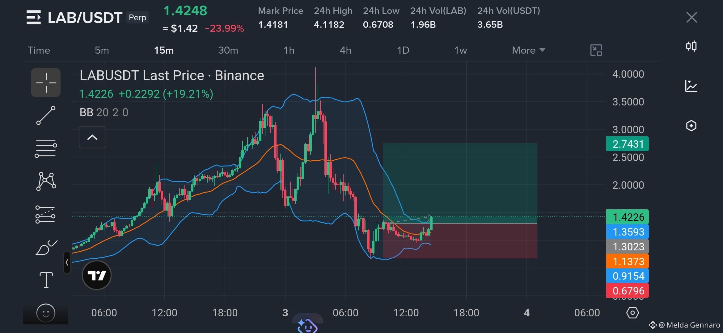Select the Time line chart option
723x333 pixels.
[39, 50]
